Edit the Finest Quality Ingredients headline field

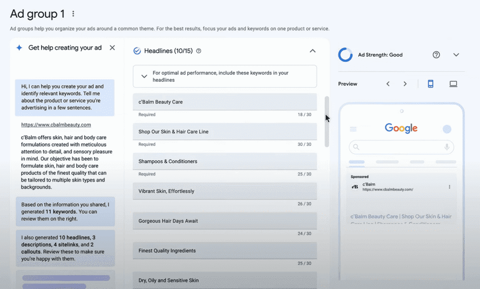(x=225, y=251)
